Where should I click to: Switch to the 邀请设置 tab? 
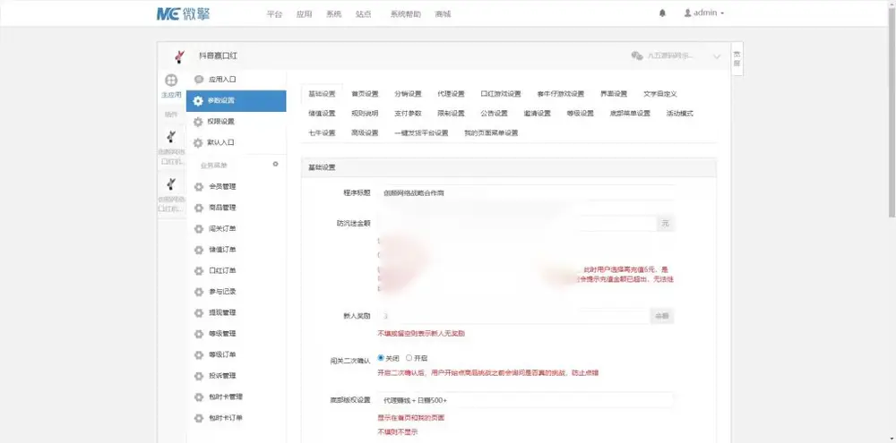(537, 114)
